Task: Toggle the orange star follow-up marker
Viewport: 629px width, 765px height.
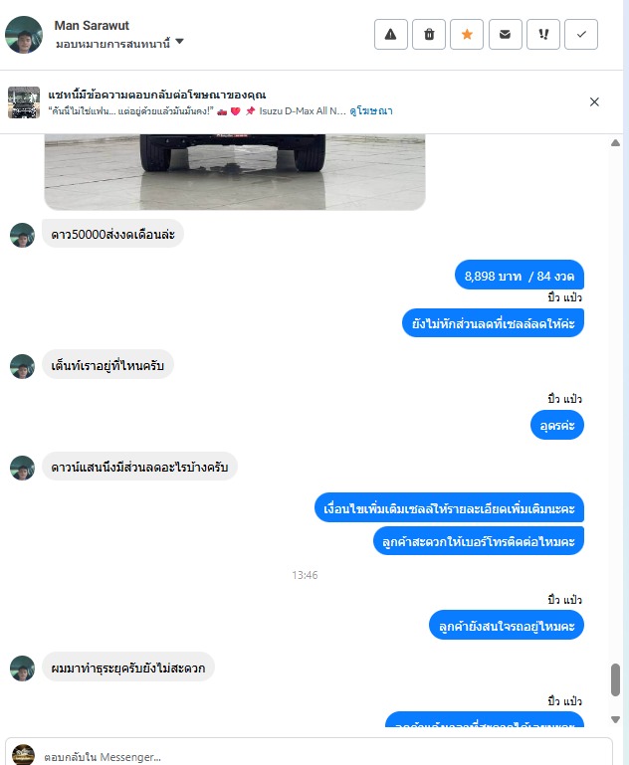Action: (x=467, y=34)
